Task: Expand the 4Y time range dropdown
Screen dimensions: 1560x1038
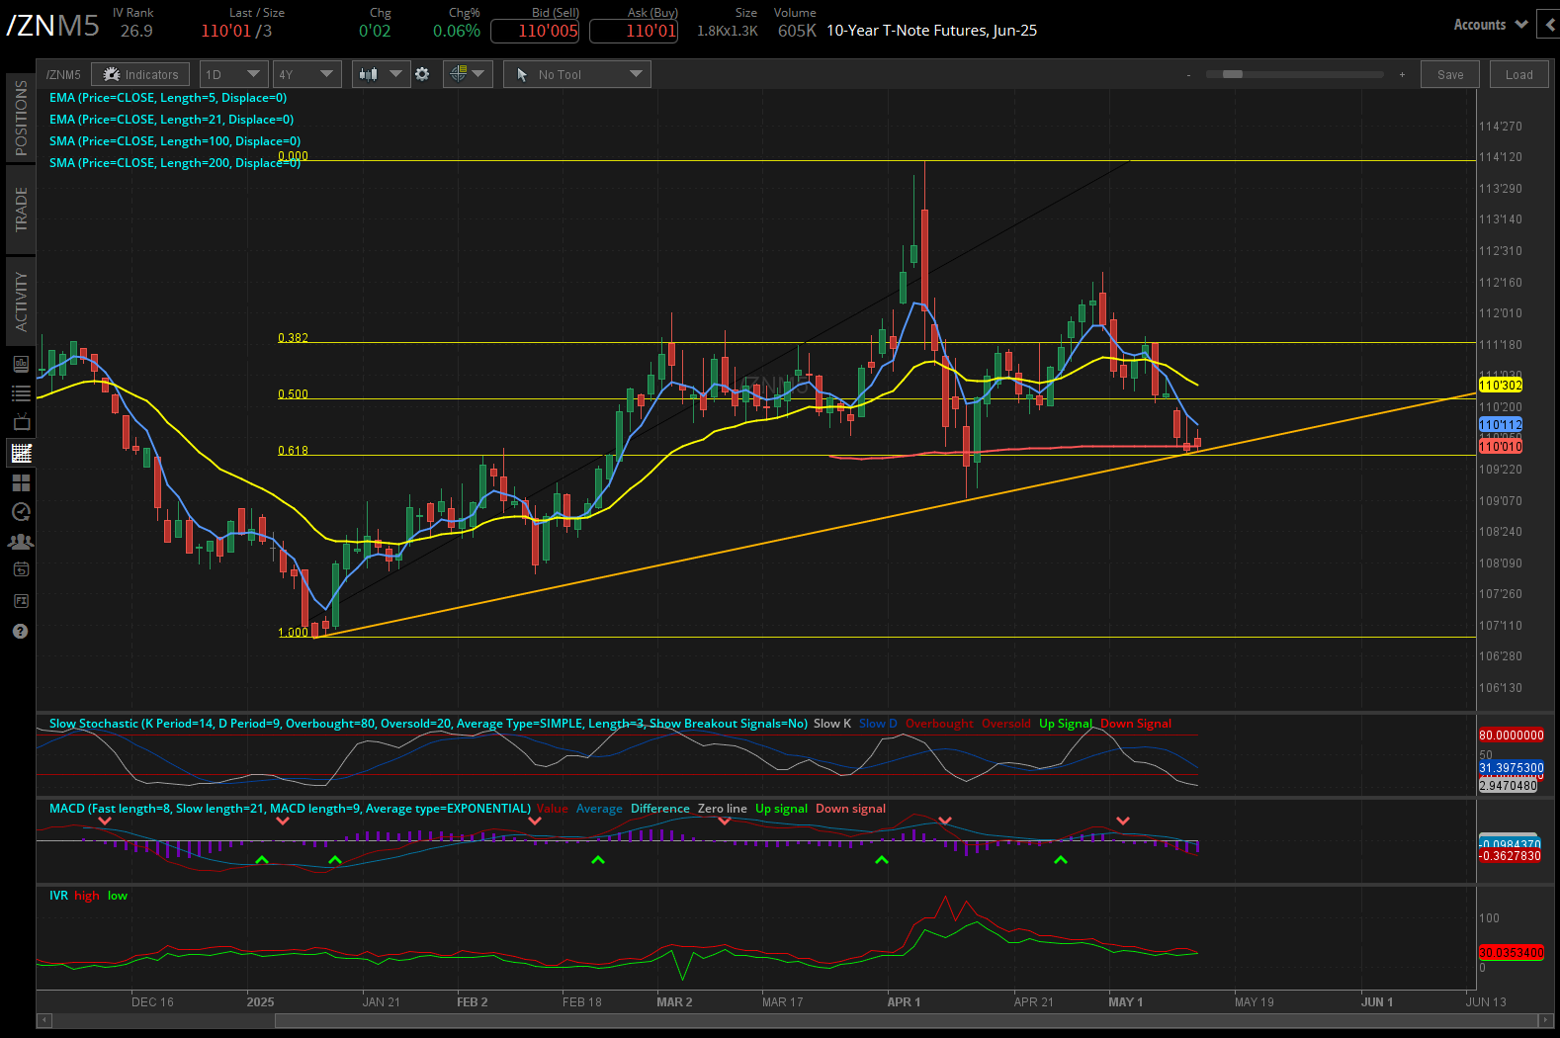Action: tap(307, 74)
